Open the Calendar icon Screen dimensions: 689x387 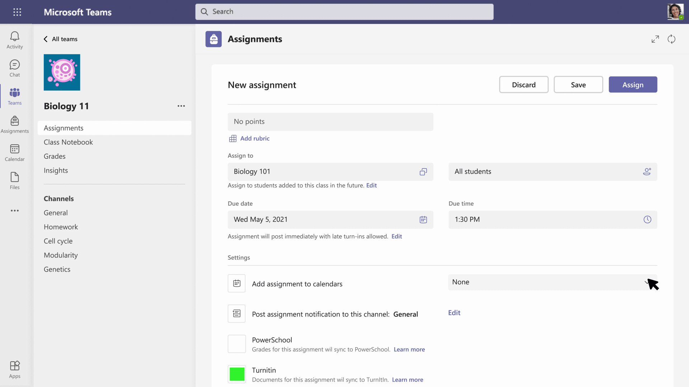coord(14,152)
